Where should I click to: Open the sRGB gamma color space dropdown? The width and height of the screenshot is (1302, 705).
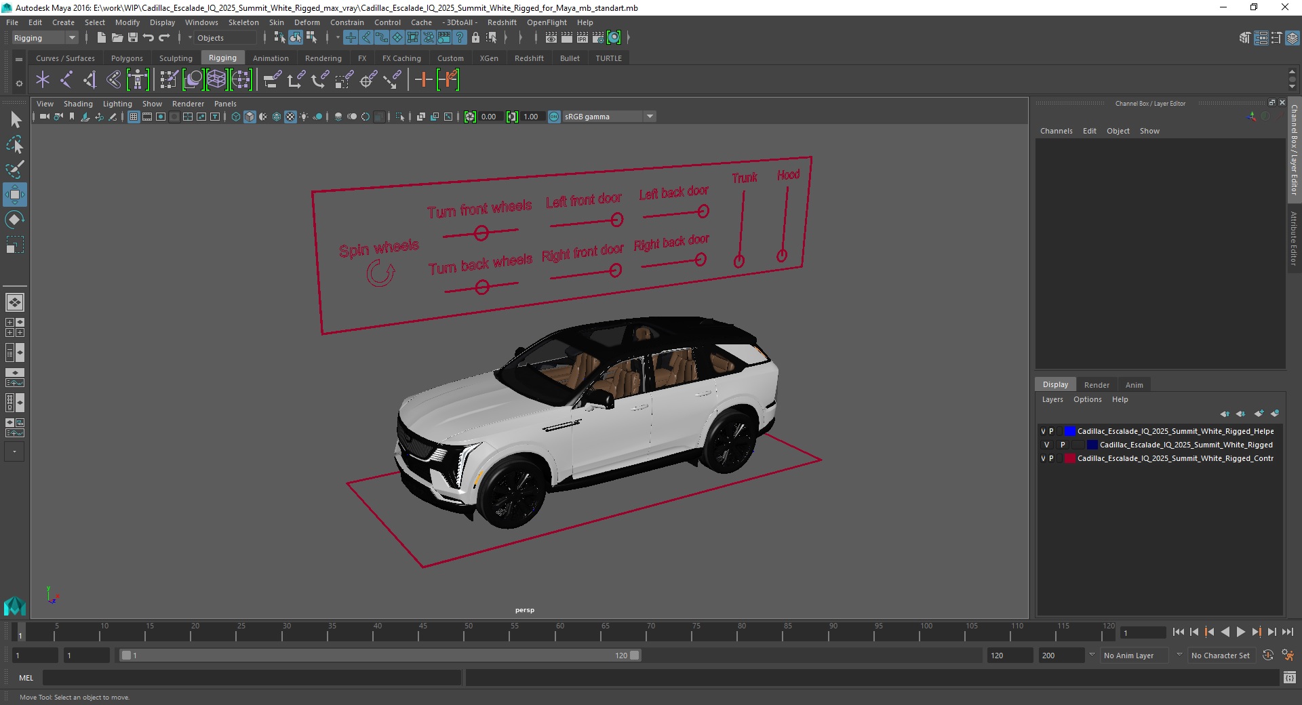(609, 117)
